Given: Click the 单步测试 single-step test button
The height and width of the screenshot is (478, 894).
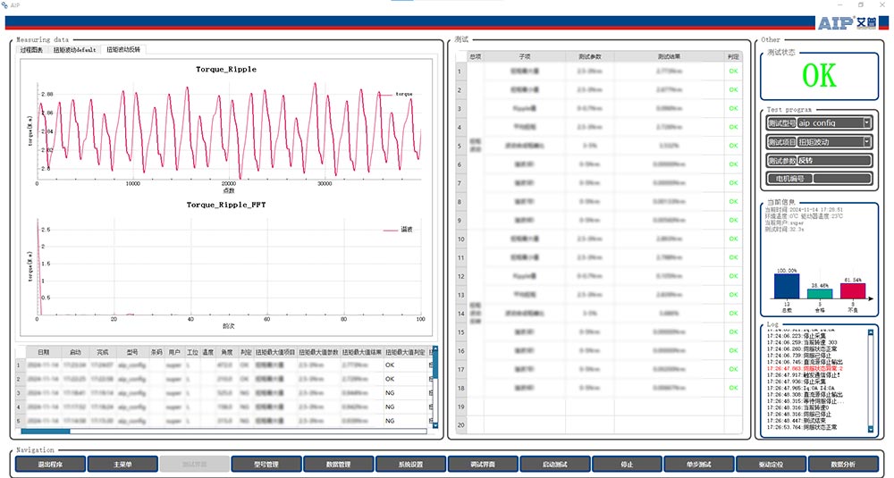Looking at the screenshot, I should coord(699,464).
